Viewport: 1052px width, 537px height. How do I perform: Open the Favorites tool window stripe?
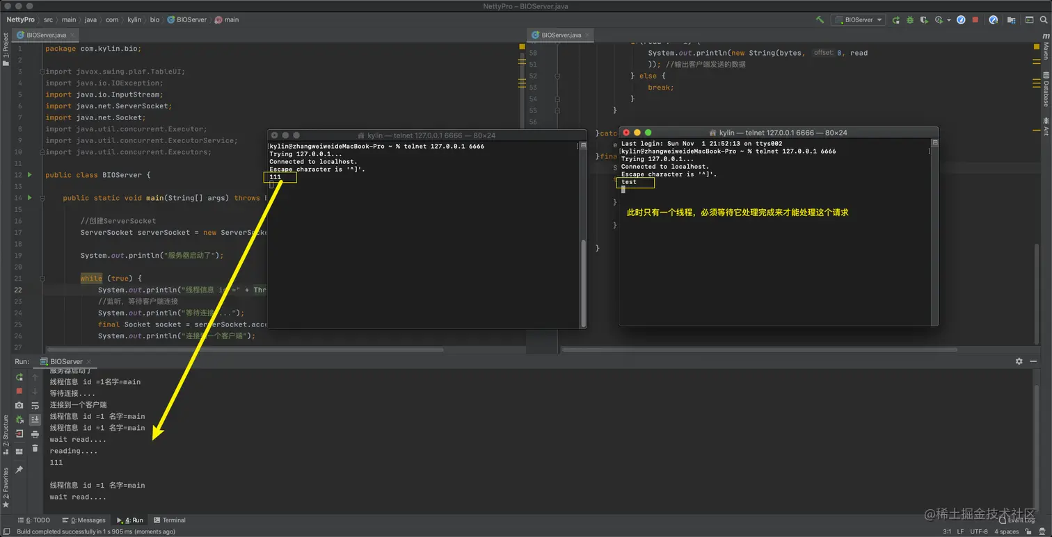pyautogui.click(x=6, y=488)
